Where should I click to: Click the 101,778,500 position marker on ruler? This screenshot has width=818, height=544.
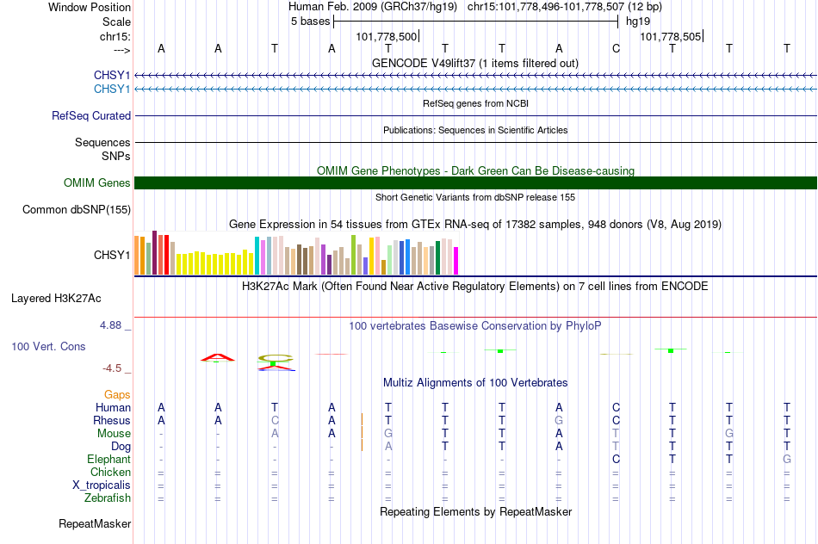tap(387, 36)
